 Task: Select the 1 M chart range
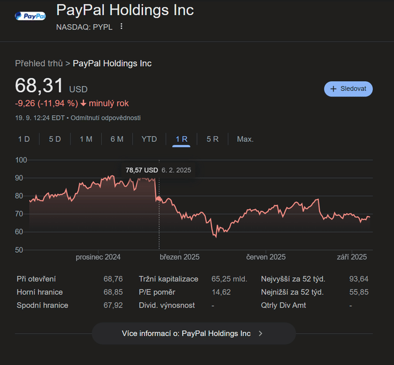point(86,139)
